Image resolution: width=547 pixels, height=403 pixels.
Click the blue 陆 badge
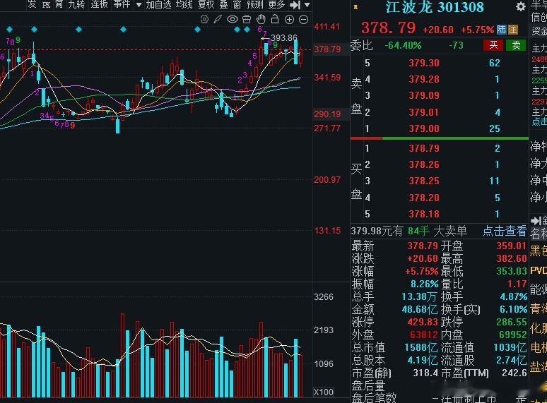tap(502, 30)
